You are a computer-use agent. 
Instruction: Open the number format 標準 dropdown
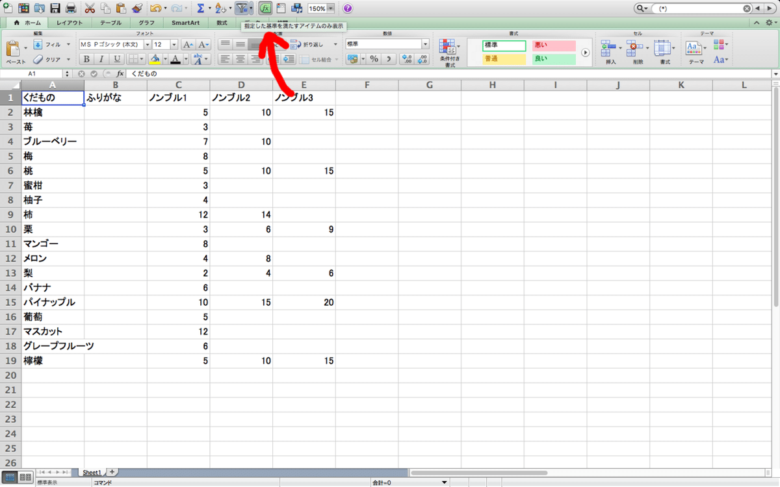click(426, 44)
